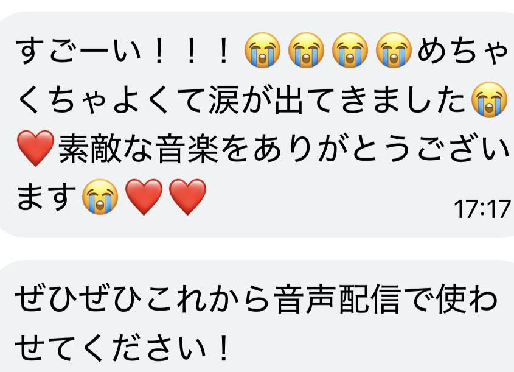The width and height of the screenshot is (514, 372).
Task: Click crying emoji after 出てきました
Action: click(489, 99)
